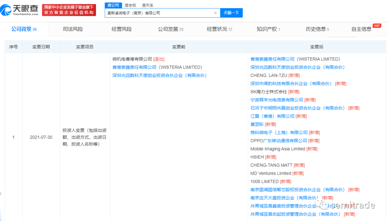
Task: Open the 公司发展 tab
Action: click(171, 29)
